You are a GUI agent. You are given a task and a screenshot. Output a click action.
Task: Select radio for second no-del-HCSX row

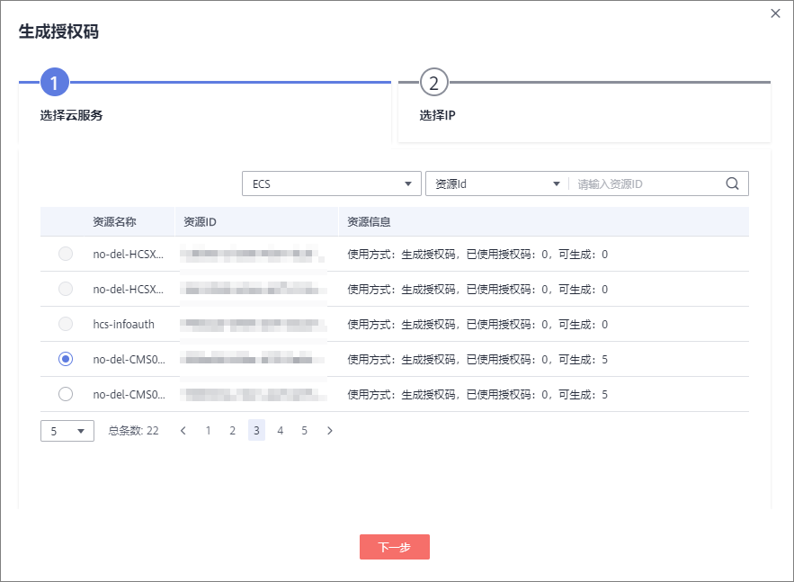pos(66,289)
